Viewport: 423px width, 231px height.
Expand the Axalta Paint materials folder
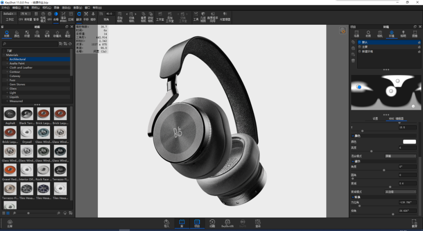coord(7,63)
